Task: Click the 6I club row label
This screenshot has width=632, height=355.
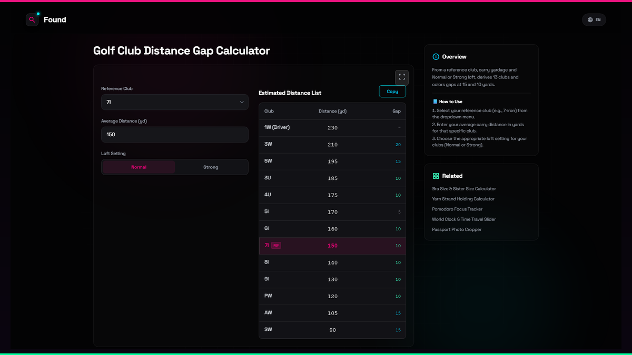Action: (266, 228)
